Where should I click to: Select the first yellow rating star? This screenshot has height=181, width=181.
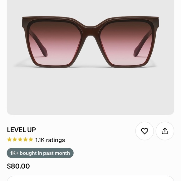pyautogui.click(x=9, y=139)
